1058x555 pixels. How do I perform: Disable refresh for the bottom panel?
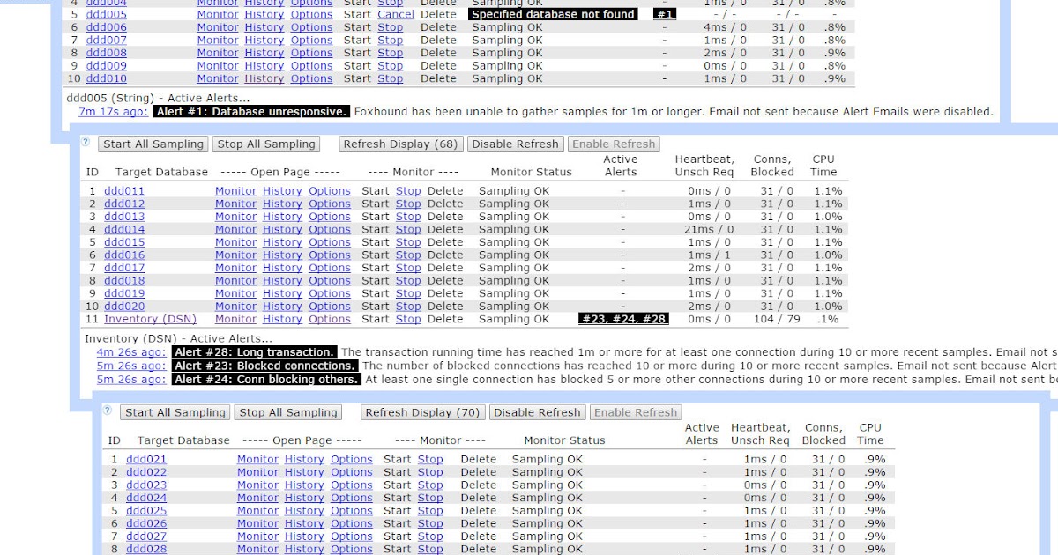point(537,411)
